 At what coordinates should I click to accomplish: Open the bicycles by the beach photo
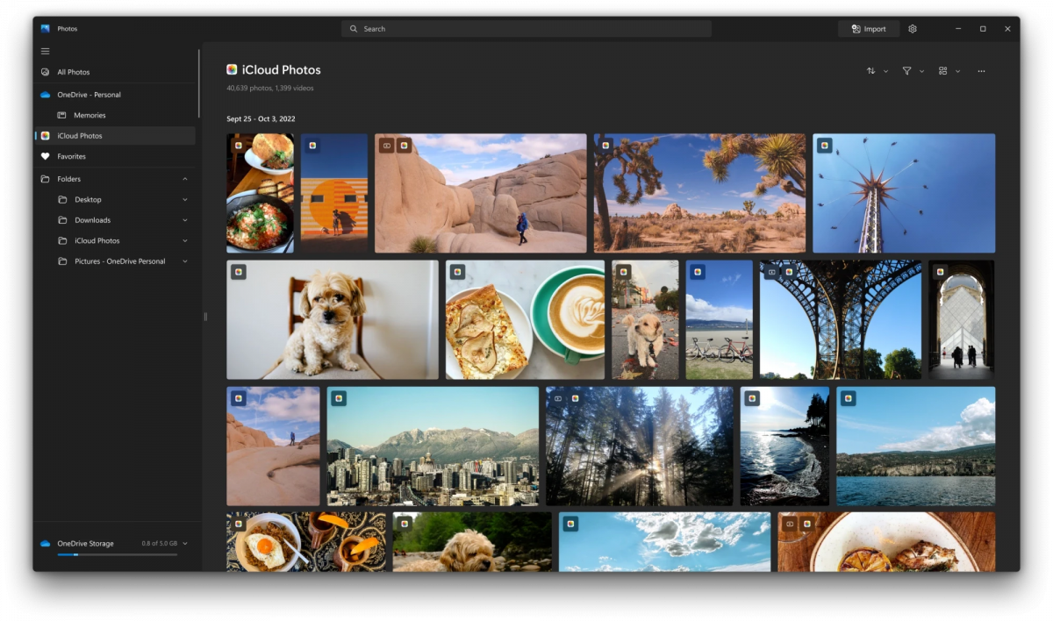[x=720, y=319]
